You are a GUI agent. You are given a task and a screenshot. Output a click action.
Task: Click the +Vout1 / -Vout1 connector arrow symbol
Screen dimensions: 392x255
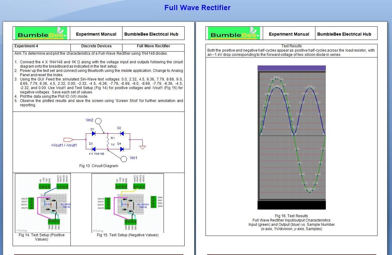(68, 139)
